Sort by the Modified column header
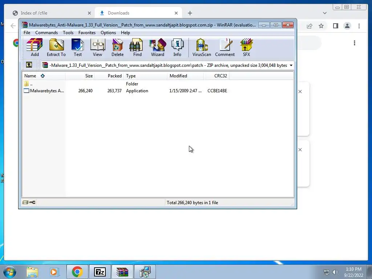Viewport: 372px width, 279px height. pyautogui.click(x=186, y=76)
